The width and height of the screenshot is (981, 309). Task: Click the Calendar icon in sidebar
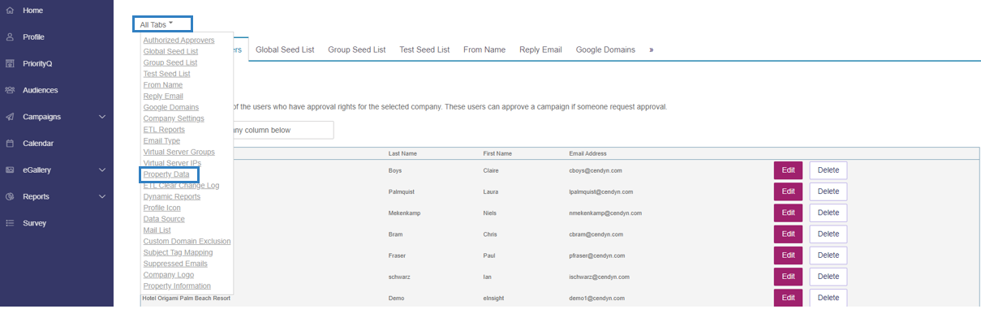coord(10,144)
